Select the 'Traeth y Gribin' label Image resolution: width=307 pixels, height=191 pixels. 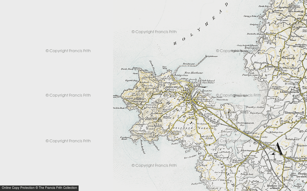tap(255, 107)
